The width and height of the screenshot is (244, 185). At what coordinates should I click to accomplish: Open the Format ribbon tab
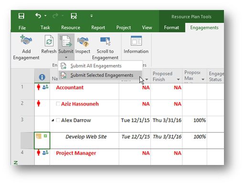pos(171,28)
